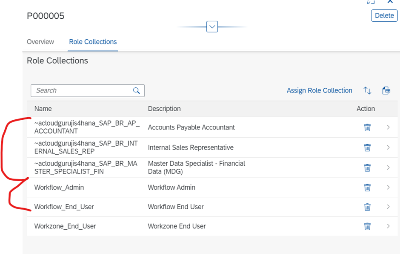The image size is (400, 254).
Task: Focus the role collection Search field
Action: pos(81,90)
